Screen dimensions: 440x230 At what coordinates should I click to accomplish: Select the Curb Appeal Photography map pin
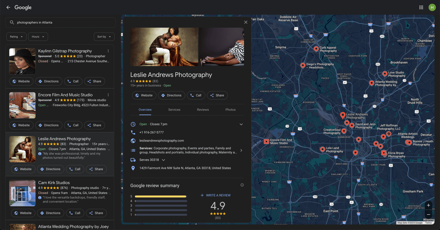[x=316, y=49]
